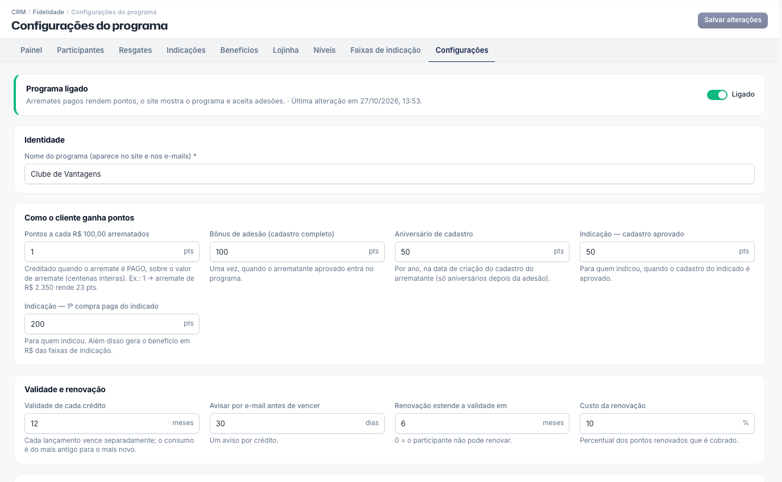Click the Validade e renovação heading
The height and width of the screenshot is (482, 782).
pos(65,389)
